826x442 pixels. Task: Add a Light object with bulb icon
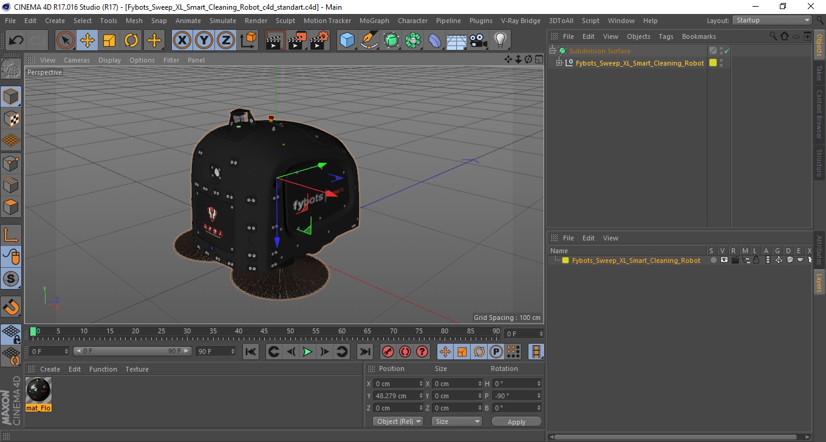pyautogui.click(x=500, y=41)
